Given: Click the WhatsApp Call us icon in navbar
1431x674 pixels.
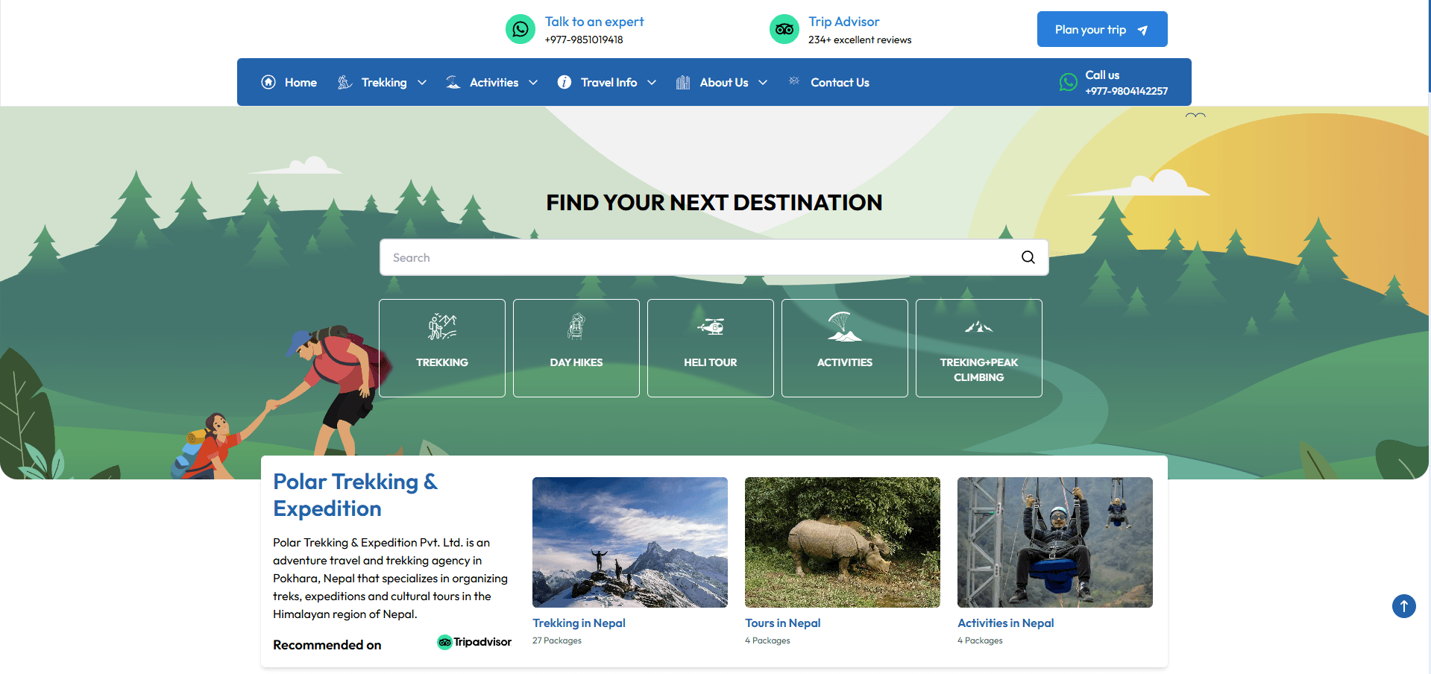Looking at the screenshot, I should (x=1068, y=82).
